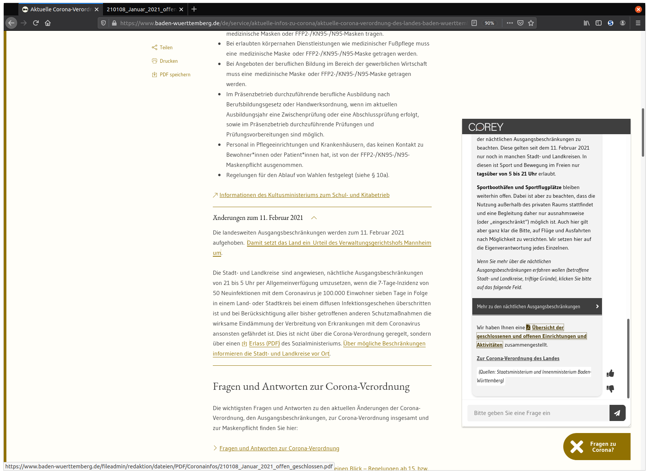
Task: Open the browser home page
Action: coord(48,23)
